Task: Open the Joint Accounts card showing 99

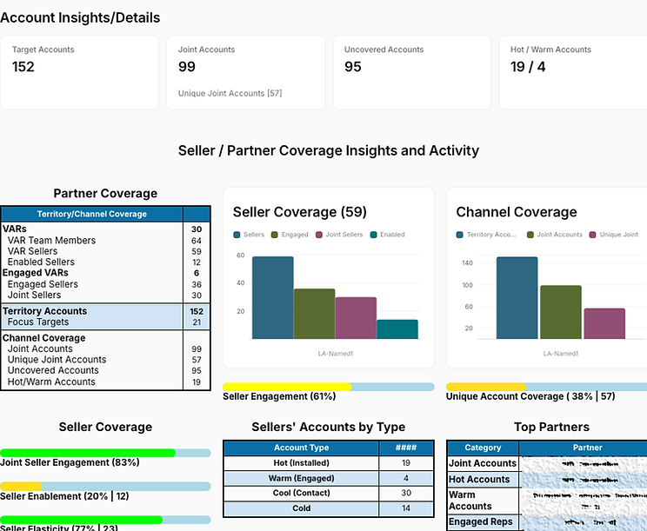Action: coord(245,72)
